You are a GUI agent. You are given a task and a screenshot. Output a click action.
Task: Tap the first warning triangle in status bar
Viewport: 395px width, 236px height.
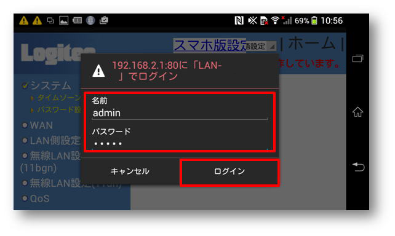tap(23, 20)
